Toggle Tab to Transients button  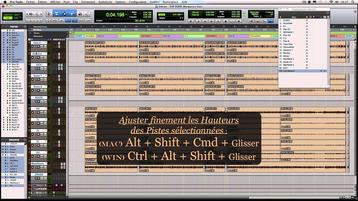pos(55,21)
